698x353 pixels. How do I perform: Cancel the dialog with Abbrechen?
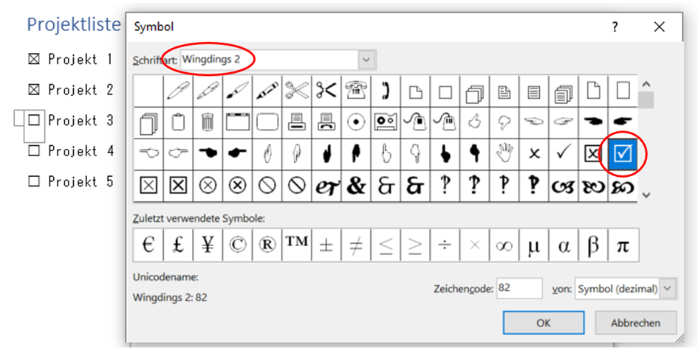[636, 323]
